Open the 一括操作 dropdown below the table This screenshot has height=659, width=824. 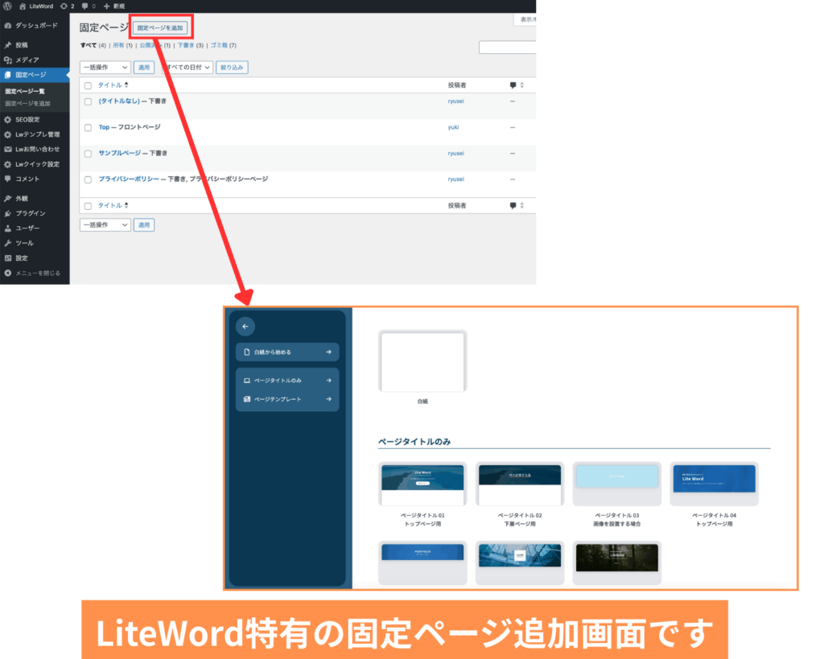pos(105,225)
